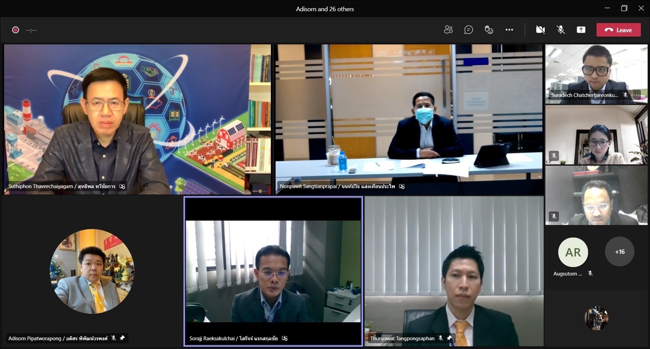This screenshot has height=349, width=650.
Task: Click the self-preview avatar at bottom right
Action: [596, 318]
